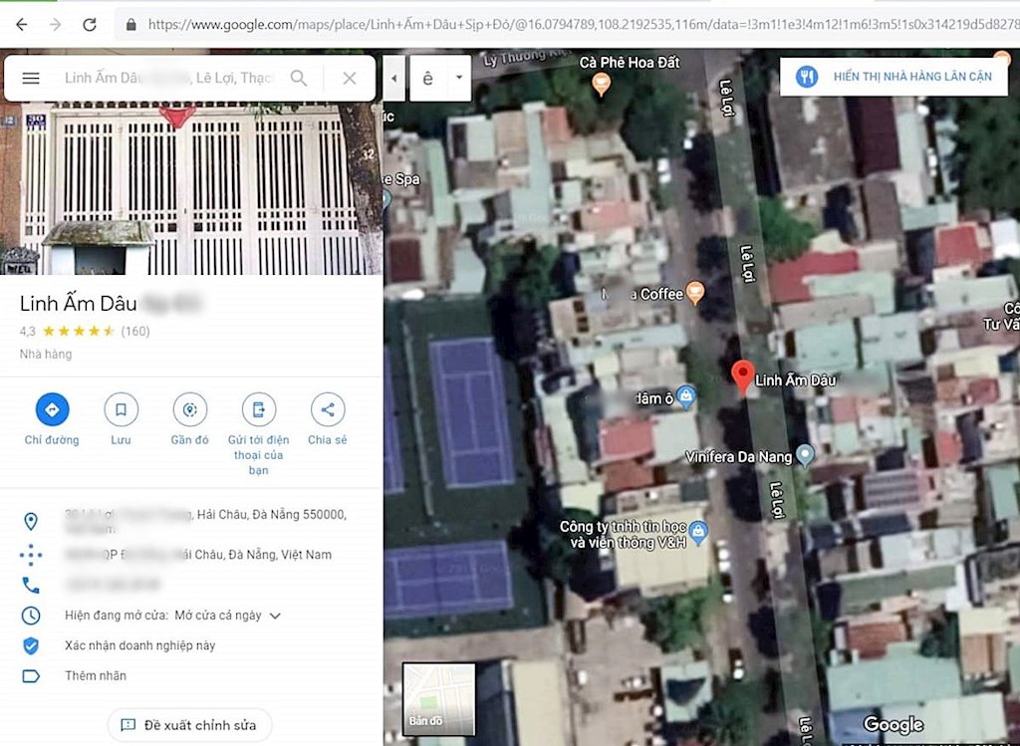Send to phone via Gửi tới điện thoại

point(258,409)
